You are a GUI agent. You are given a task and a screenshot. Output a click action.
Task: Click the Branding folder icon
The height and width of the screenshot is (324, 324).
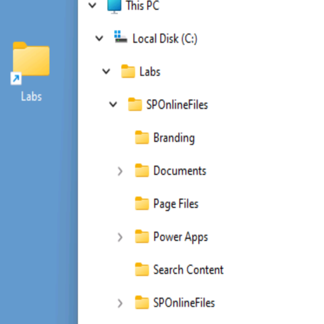click(x=142, y=137)
